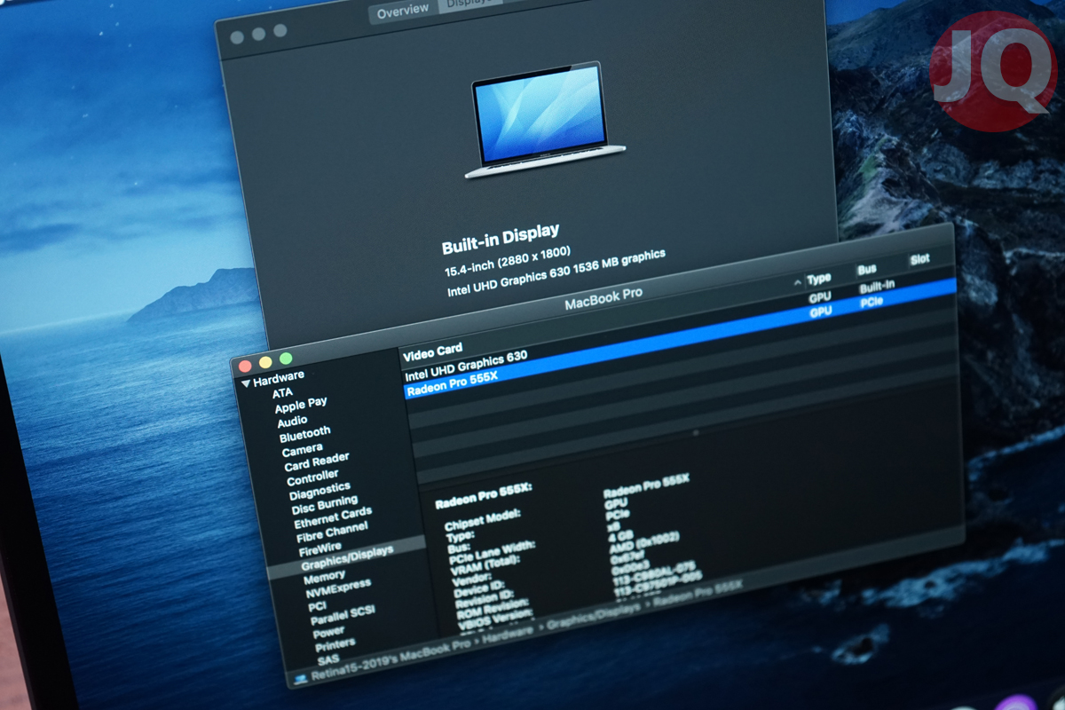The width and height of the screenshot is (1065, 710).
Task: Open the Camera hardware entry
Action: pyautogui.click(x=302, y=450)
